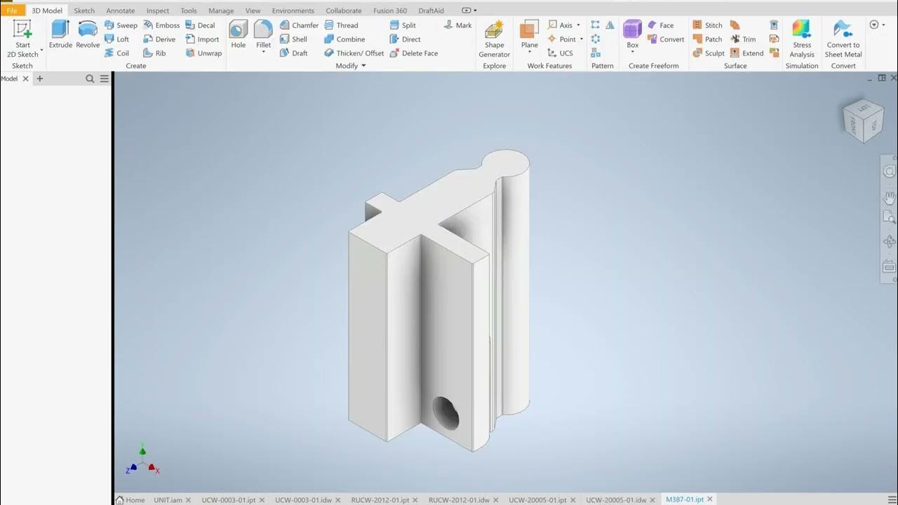Select the Split tool

[403, 25]
